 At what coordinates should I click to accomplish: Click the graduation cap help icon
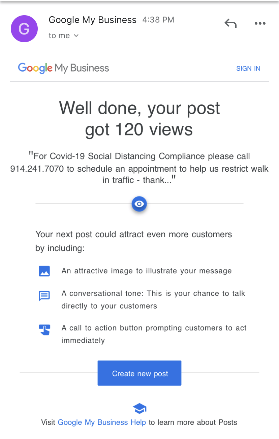click(x=139, y=409)
